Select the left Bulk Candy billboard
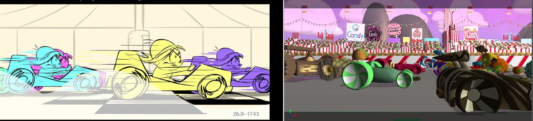The width and height of the screenshot is (533, 121). tap(326, 35)
